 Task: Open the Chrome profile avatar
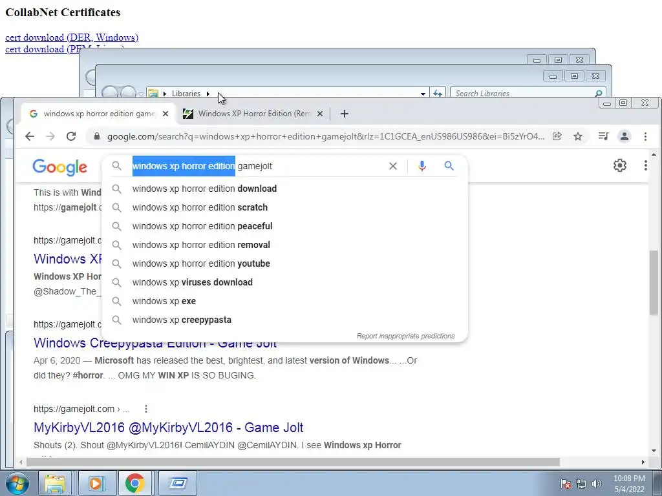tap(624, 136)
